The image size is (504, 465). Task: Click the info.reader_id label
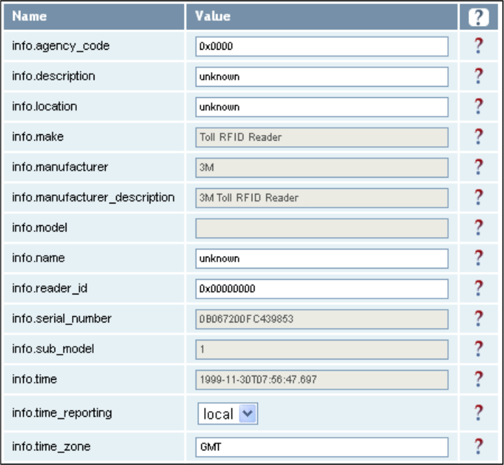pyautogui.click(x=50, y=289)
